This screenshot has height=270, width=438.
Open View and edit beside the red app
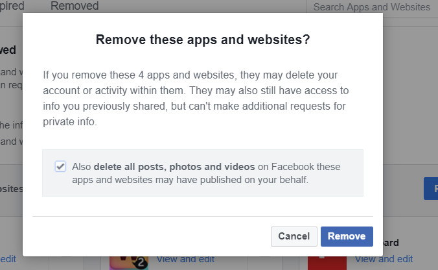click(x=384, y=259)
